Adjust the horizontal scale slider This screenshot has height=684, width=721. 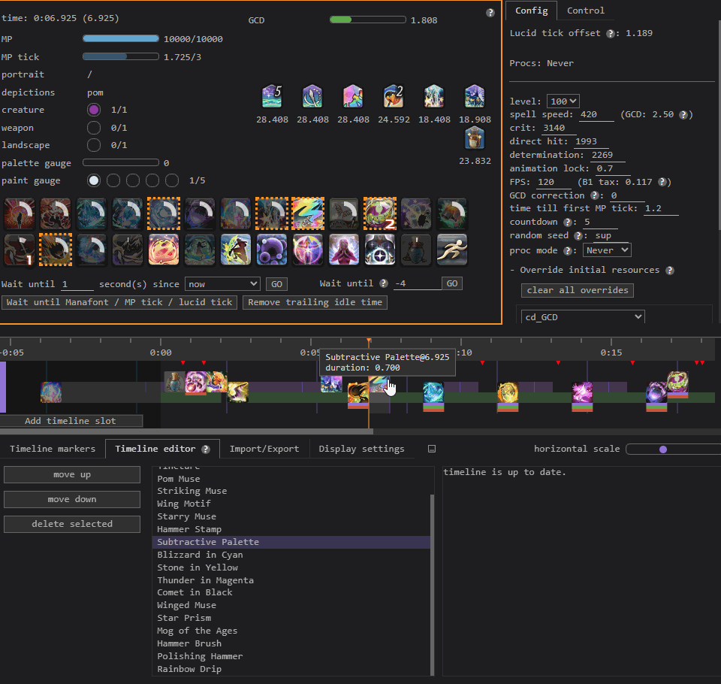point(663,449)
